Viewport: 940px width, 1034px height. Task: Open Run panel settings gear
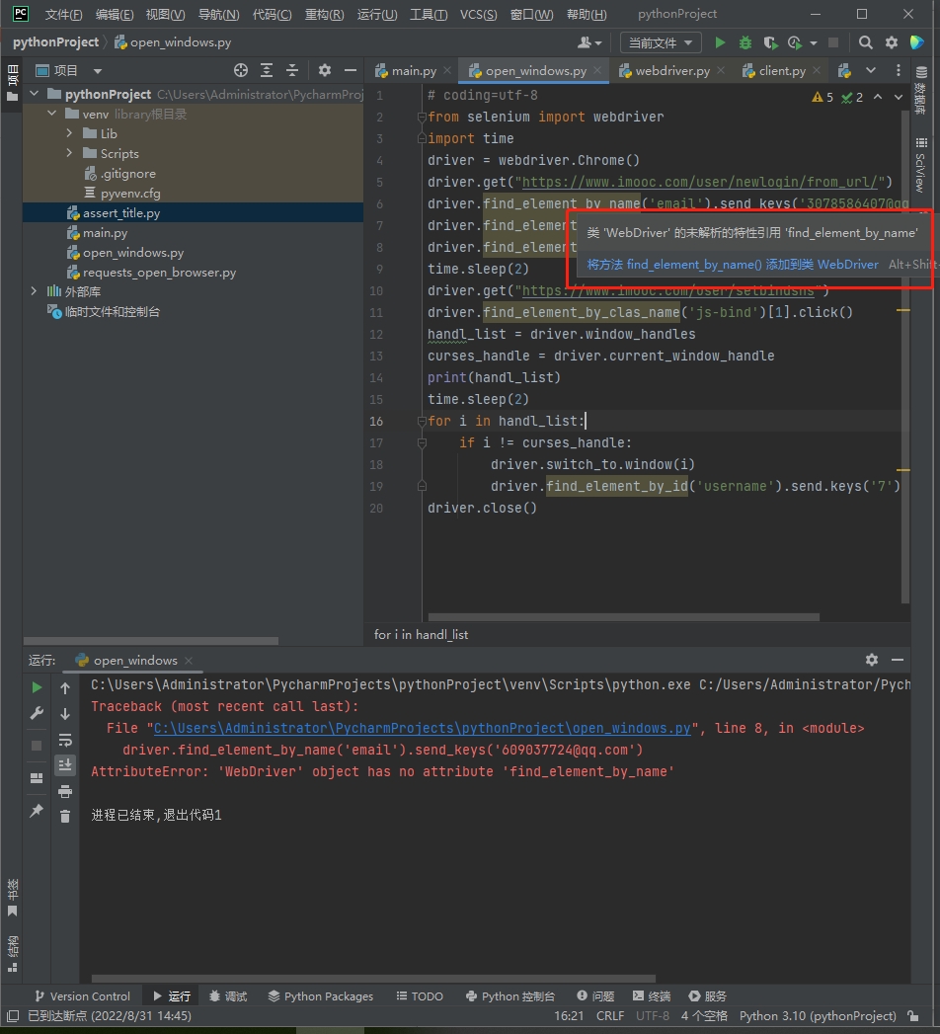pyautogui.click(x=872, y=660)
